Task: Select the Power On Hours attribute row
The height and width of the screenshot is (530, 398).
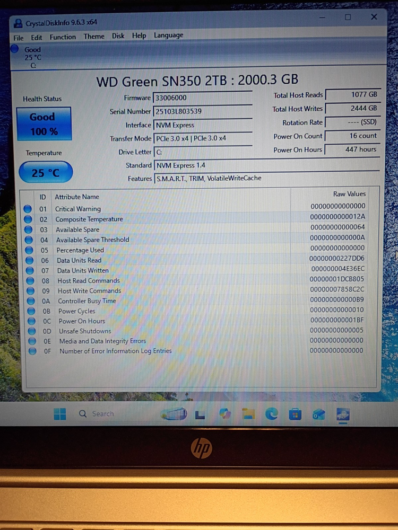Action: (x=82, y=321)
